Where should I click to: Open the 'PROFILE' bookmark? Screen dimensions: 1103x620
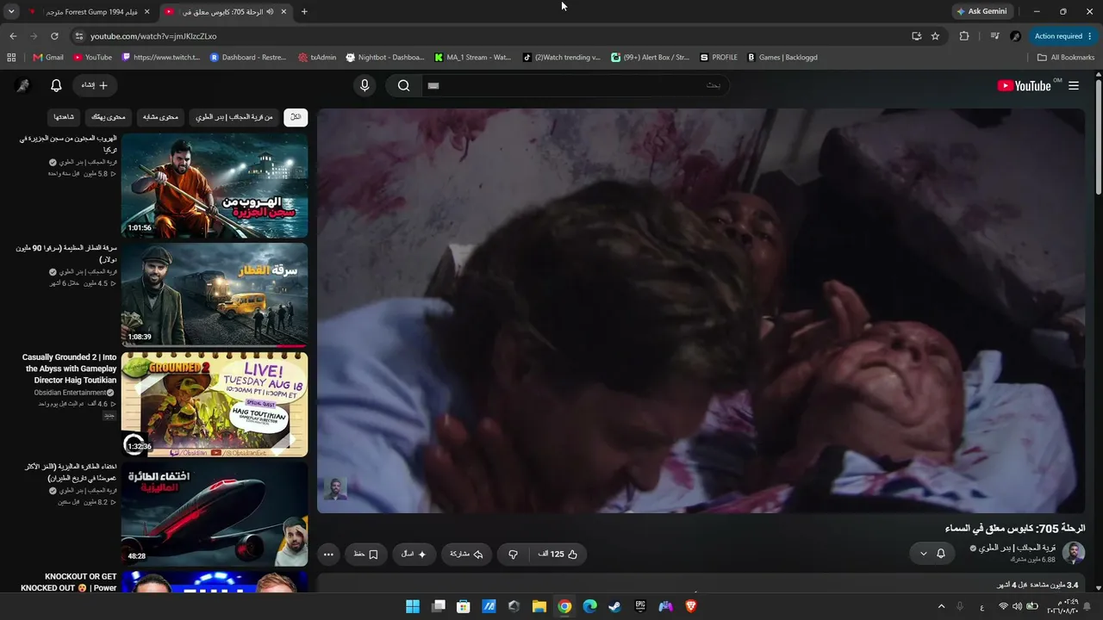pyautogui.click(x=719, y=58)
